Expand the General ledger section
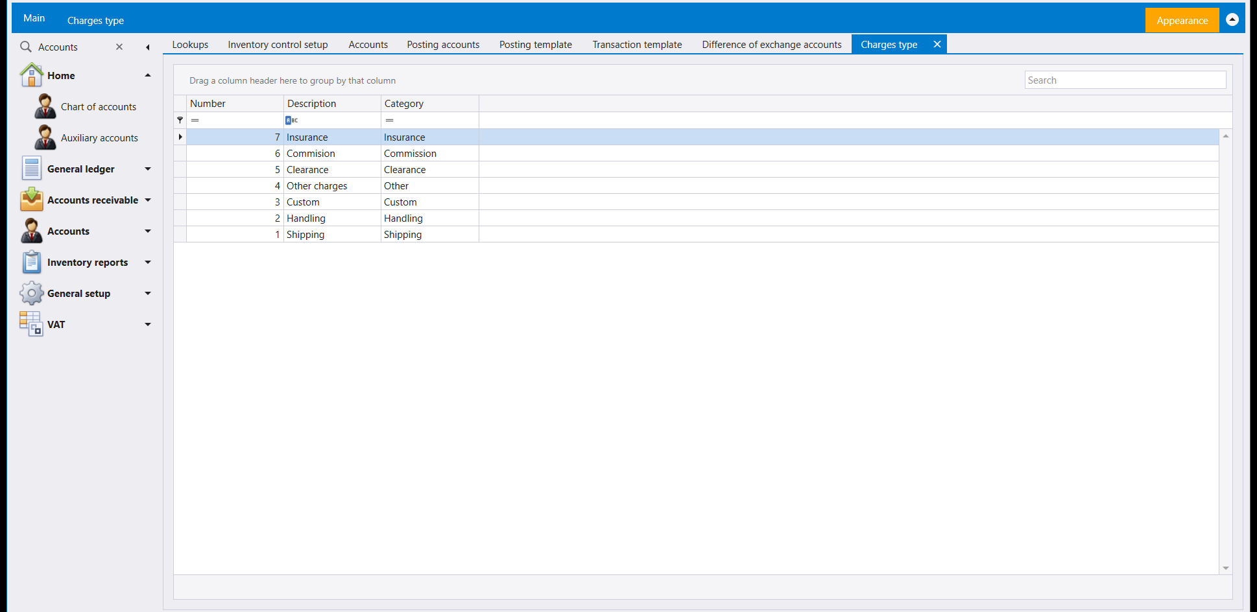1257x612 pixels. (148, 169)
